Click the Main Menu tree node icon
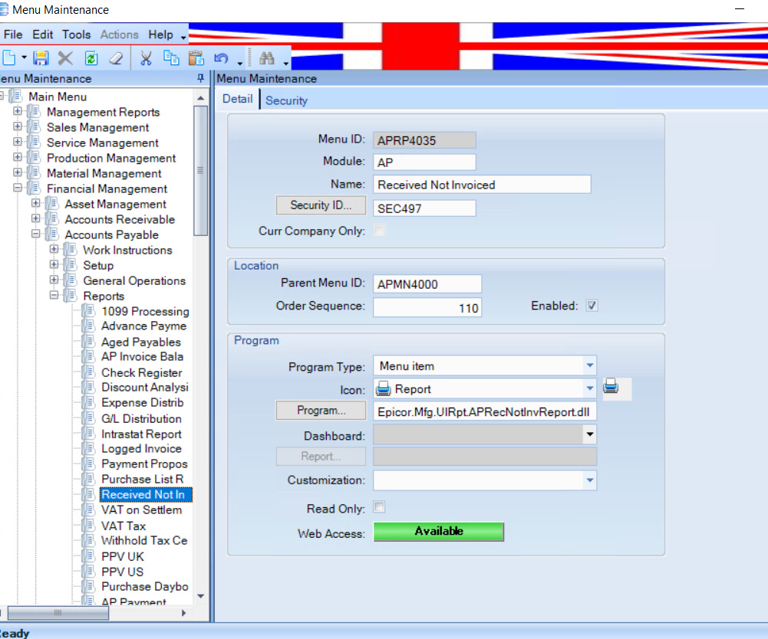Image resolution: width=768 pixels, height=639 pixels. pos(15,97)
